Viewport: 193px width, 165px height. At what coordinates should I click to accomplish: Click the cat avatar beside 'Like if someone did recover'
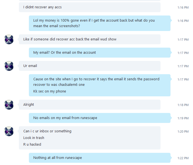click(9, 39)
